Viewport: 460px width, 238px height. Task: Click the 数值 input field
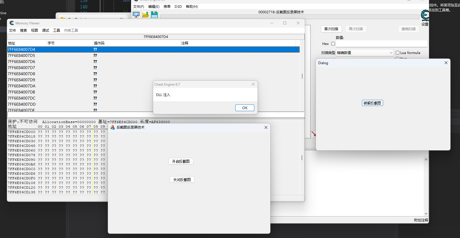pos(381,44)
